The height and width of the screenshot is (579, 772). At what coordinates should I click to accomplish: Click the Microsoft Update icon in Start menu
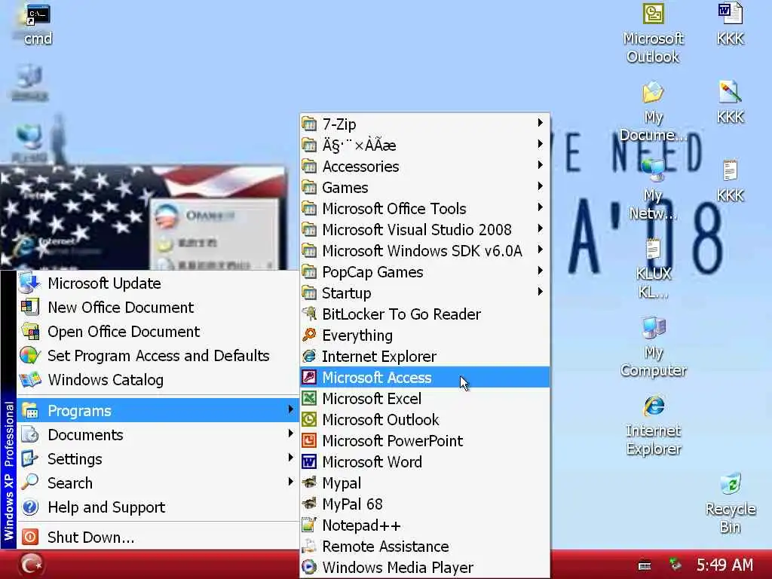tap(29, 283)
